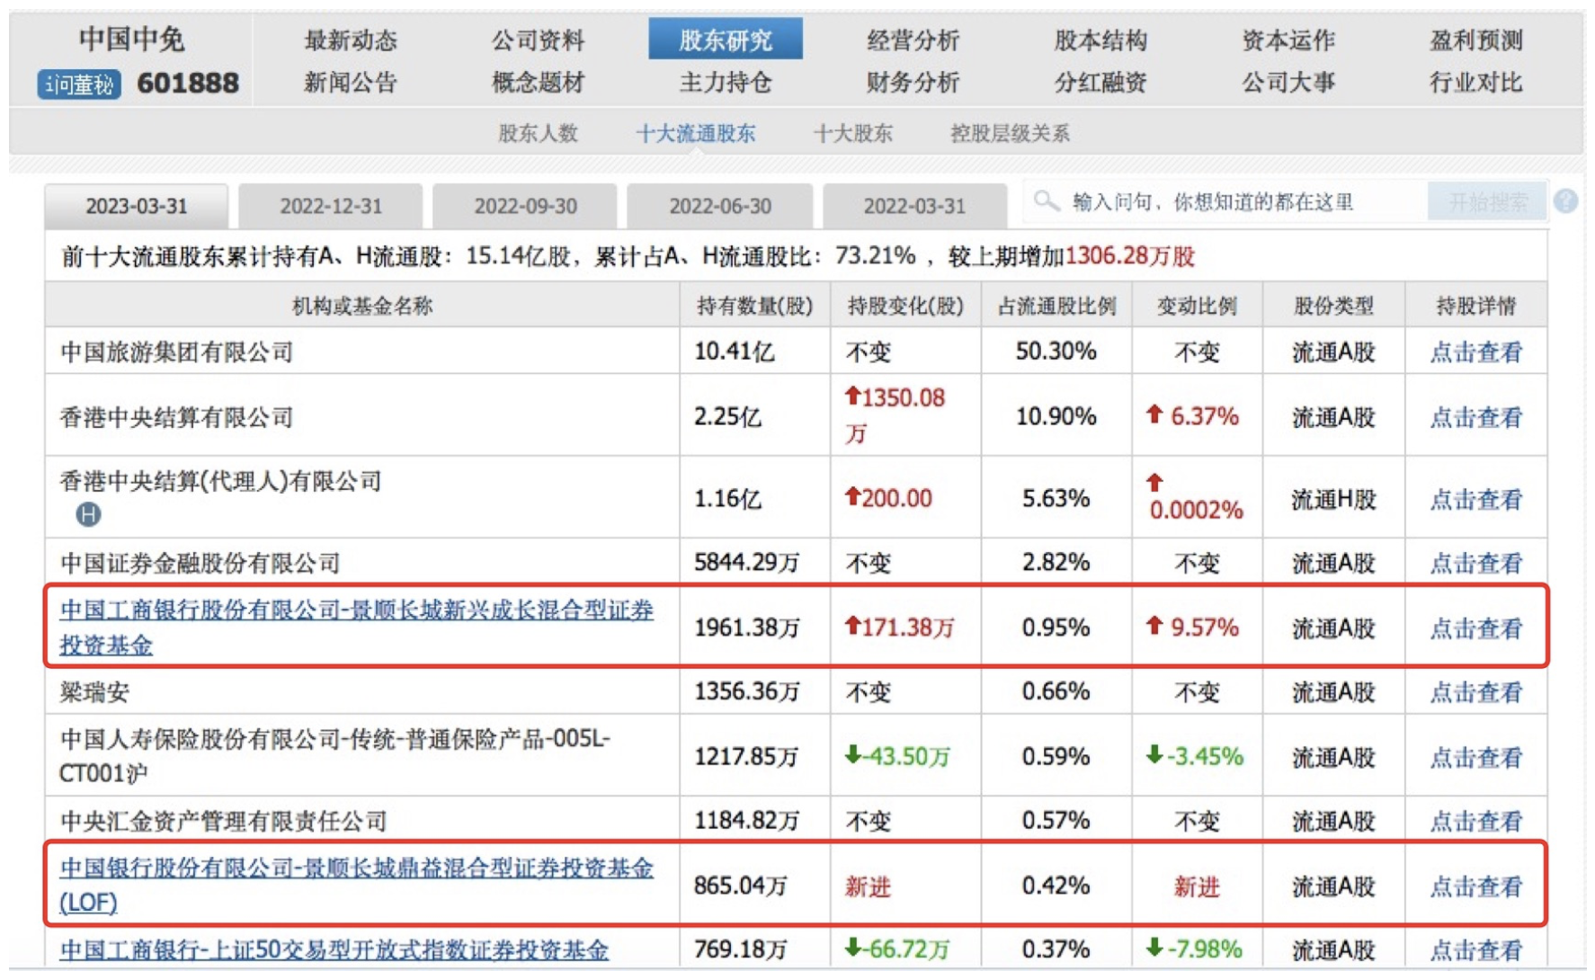Select the 2023-03-31 date tab
This screenshot has height=980, width=1595.
(136, 206)
